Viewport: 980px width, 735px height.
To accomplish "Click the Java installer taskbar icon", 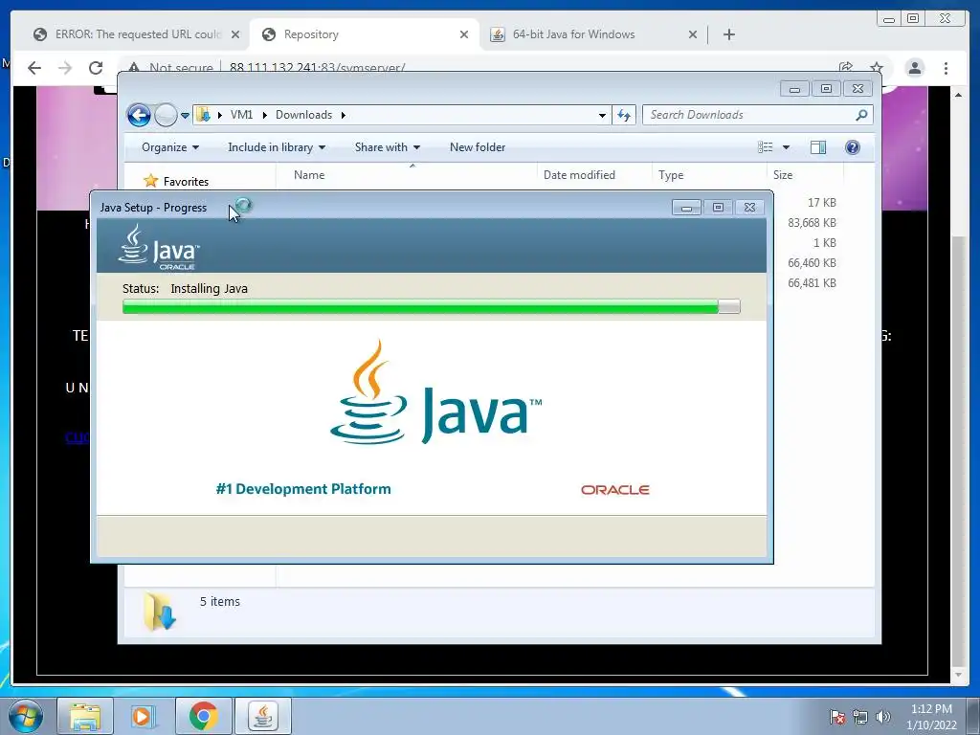I will click(x=262, y=716).
